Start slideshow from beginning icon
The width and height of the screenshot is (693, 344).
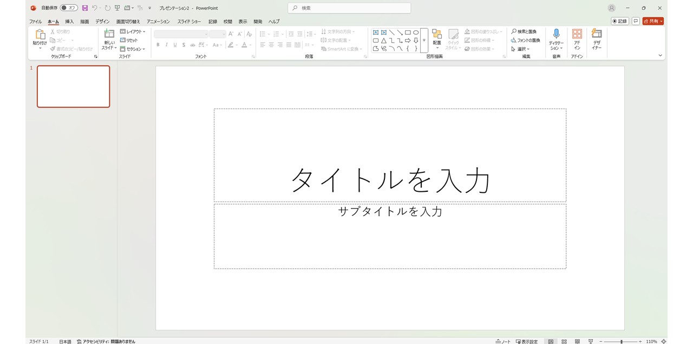(x=117, y=8)
